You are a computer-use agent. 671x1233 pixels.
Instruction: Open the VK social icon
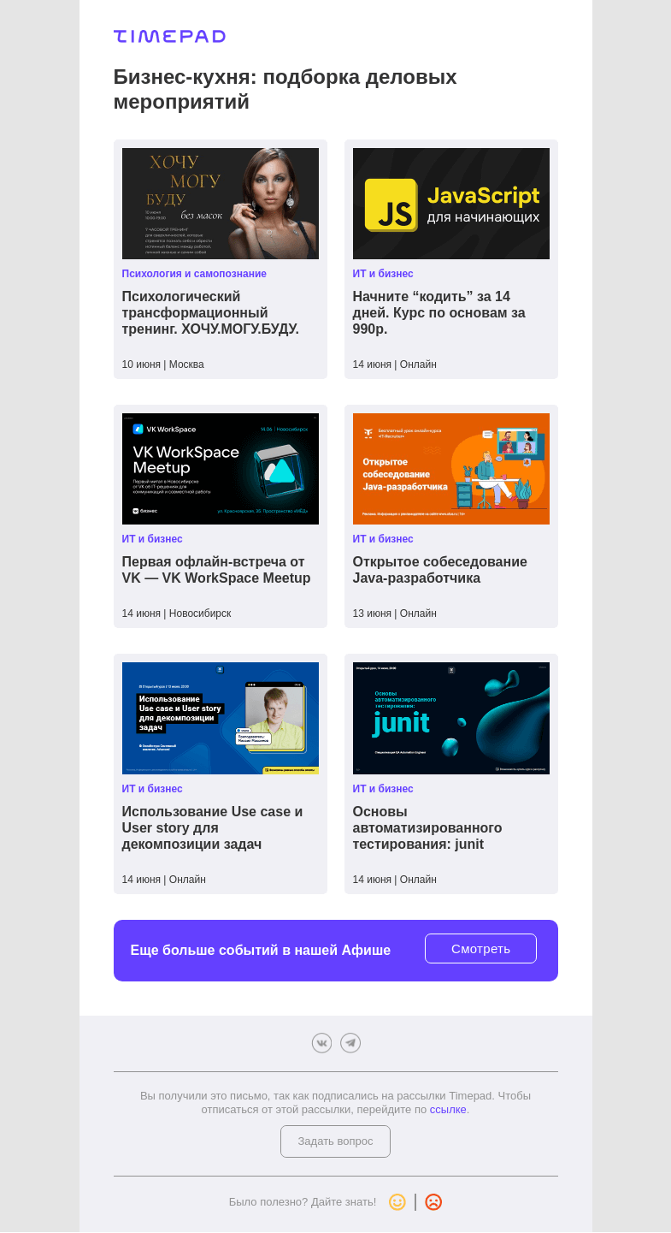pyautogui.click(x=321, y=1043)
